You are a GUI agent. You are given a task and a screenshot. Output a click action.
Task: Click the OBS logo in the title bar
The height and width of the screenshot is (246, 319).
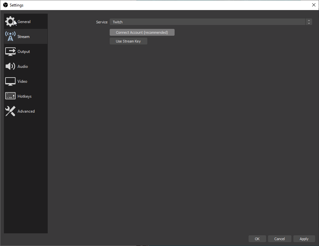click(6, 5)
